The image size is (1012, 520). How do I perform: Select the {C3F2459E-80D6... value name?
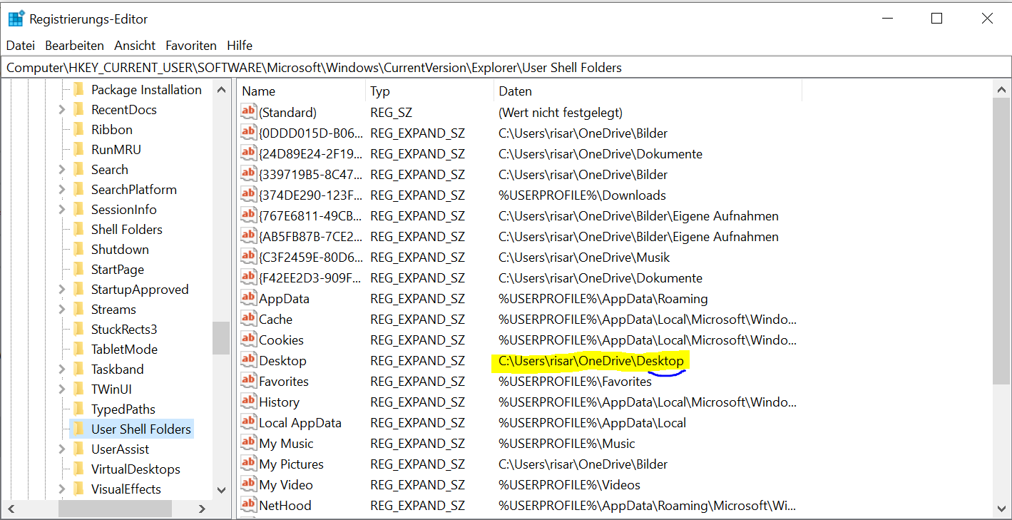click(x=310, y=258)
